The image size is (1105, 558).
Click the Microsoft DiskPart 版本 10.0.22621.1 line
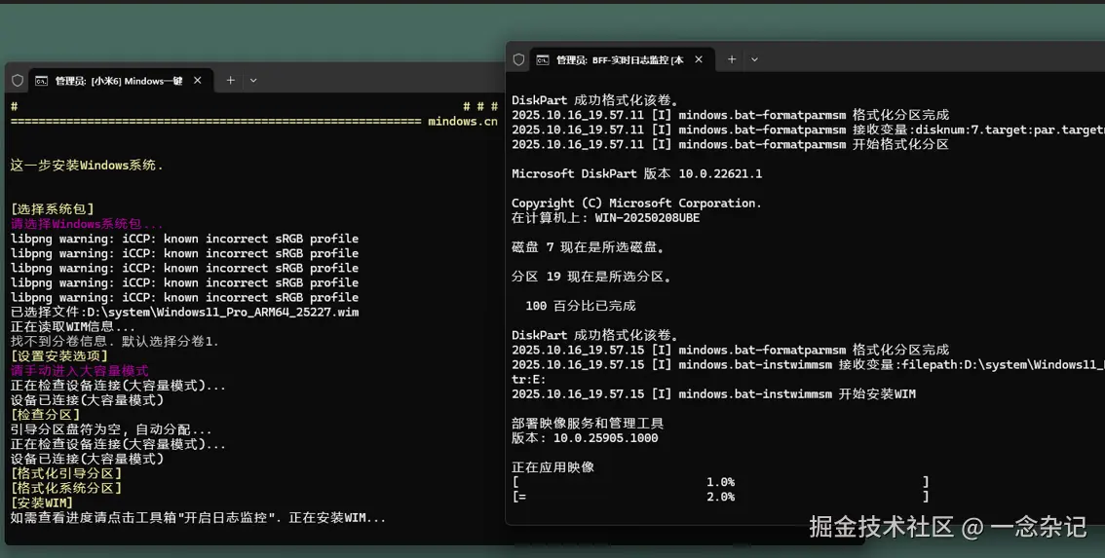pos(637,173)
